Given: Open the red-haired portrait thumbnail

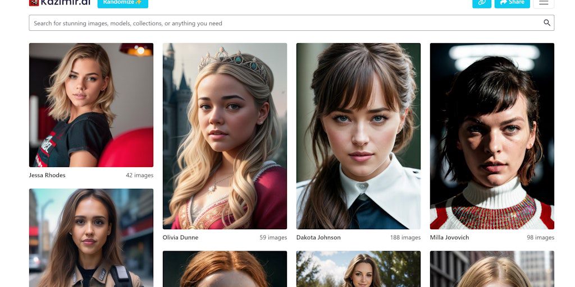Looking at the screenshot, I should pos(225,269).
